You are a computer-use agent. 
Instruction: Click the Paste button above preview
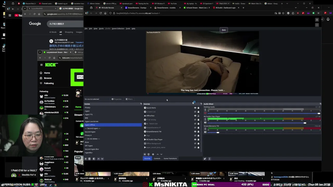point(224,30)
